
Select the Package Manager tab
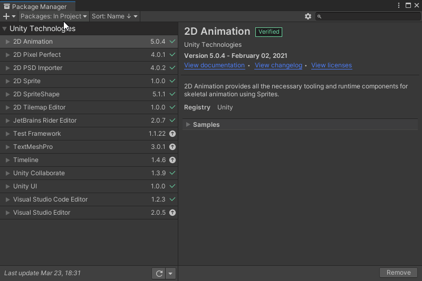(37, 6)
